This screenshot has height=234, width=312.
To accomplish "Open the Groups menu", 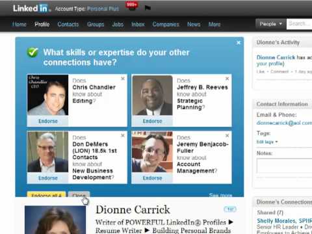I will (x=96, y=24).
